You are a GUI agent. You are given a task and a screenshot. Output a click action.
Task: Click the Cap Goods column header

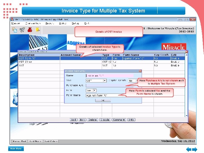161,55
